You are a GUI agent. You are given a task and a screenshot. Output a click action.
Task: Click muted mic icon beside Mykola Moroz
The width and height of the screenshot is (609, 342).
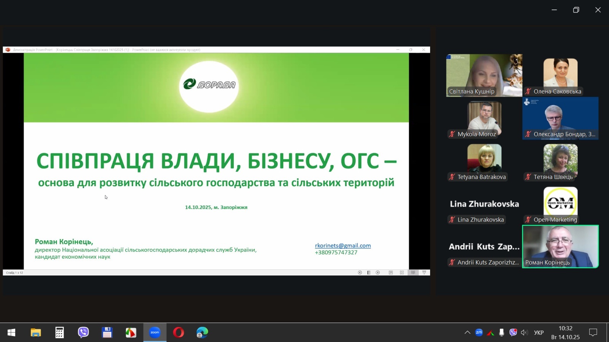pyautogui.click(x=452, y=134)
